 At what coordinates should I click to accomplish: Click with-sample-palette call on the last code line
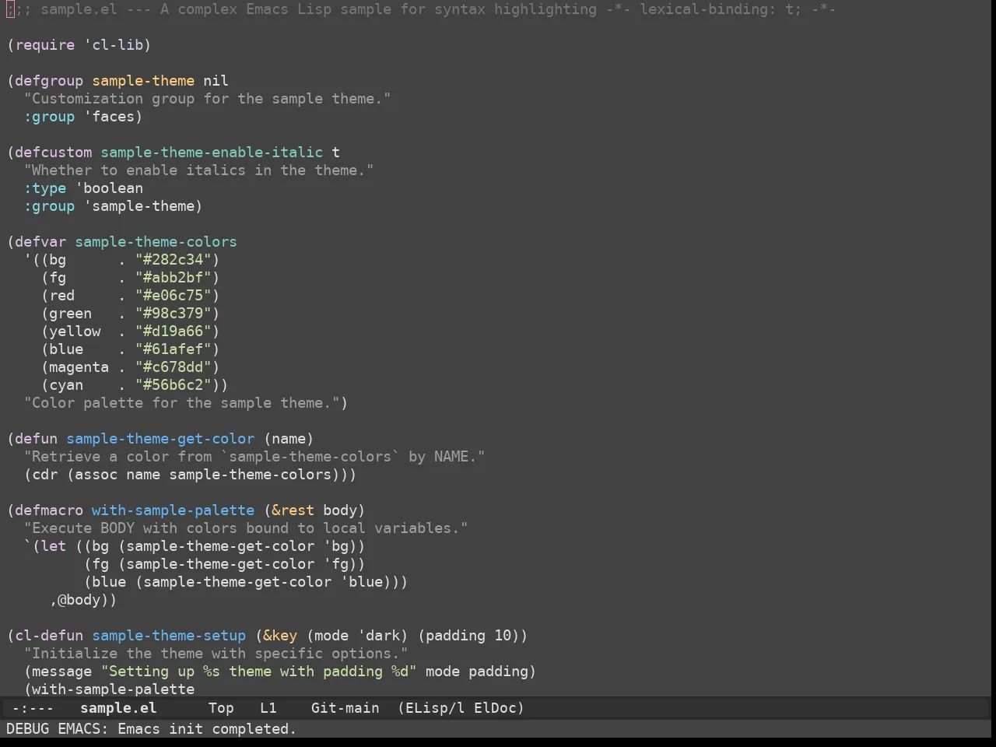click(114, 689)
